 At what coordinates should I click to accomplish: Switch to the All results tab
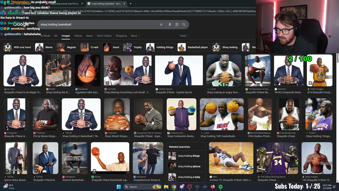[x=56, y=36]
